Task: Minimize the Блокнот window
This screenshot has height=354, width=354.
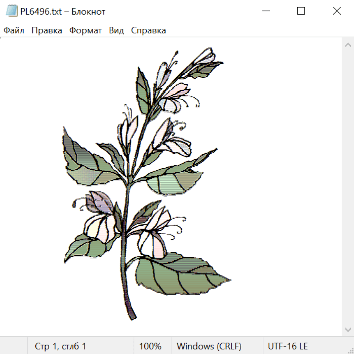Action: click(x=266, y=11)
